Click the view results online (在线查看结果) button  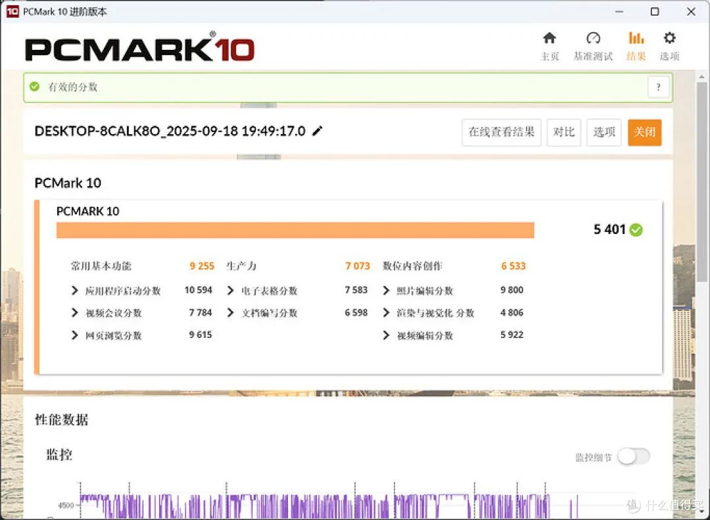(501, 132)
